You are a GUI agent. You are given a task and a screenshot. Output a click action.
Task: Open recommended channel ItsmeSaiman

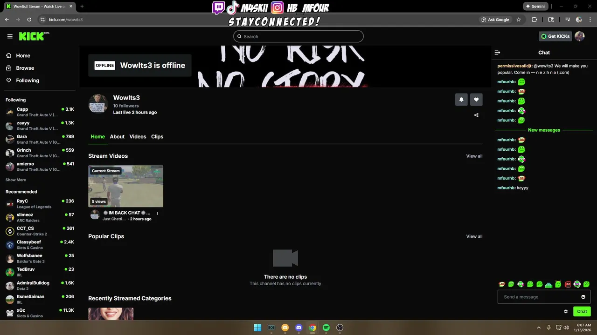point(40,299)
